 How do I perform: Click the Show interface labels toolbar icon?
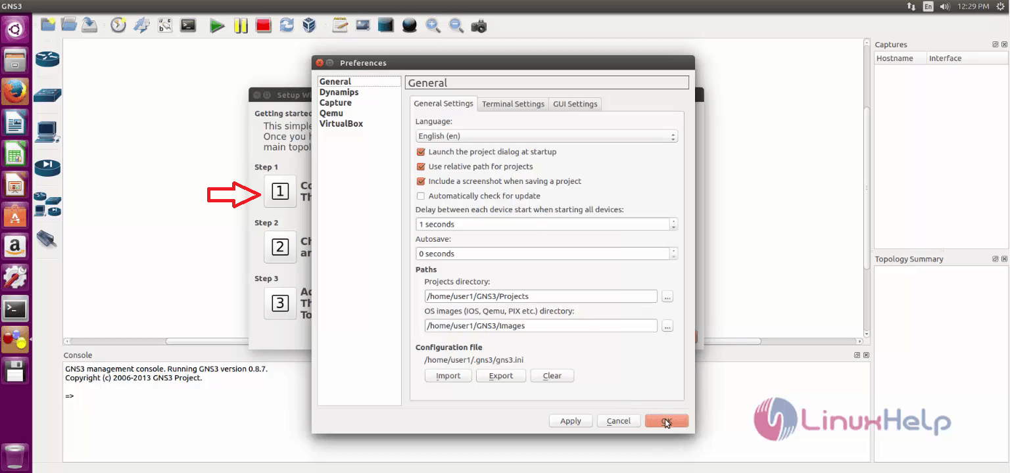coord(141,26)
